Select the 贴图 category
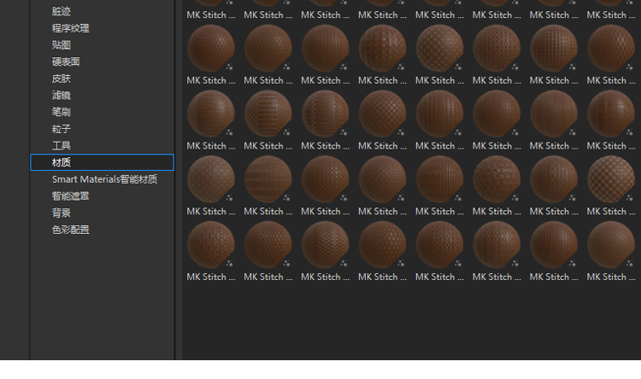Screen dimensions: 641x379 click(x=62, y=45)
